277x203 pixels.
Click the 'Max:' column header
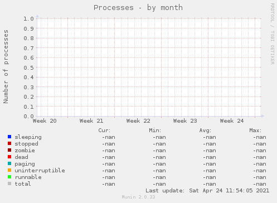(255, 130)
